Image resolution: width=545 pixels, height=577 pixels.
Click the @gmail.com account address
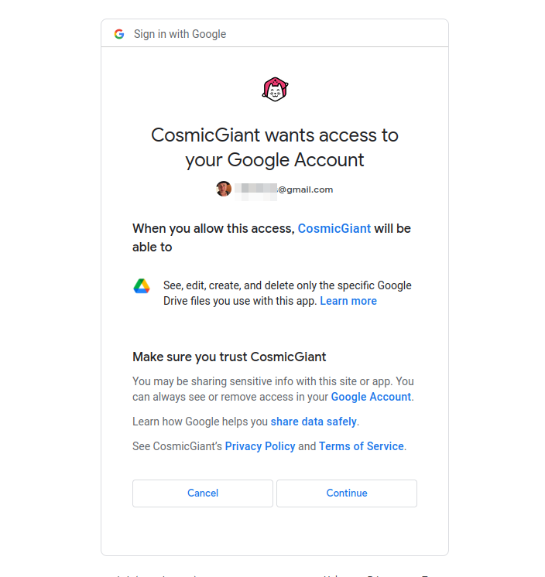[x=305, y=189]
